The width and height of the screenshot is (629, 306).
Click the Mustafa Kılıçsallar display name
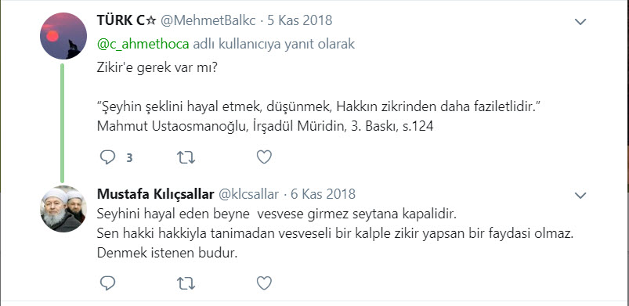pyautogui.click(x=156, y=195)
